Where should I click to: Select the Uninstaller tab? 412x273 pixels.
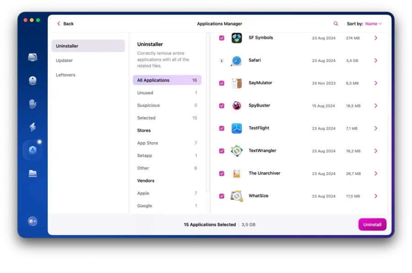pyautogui.click(x=88, y=46)
